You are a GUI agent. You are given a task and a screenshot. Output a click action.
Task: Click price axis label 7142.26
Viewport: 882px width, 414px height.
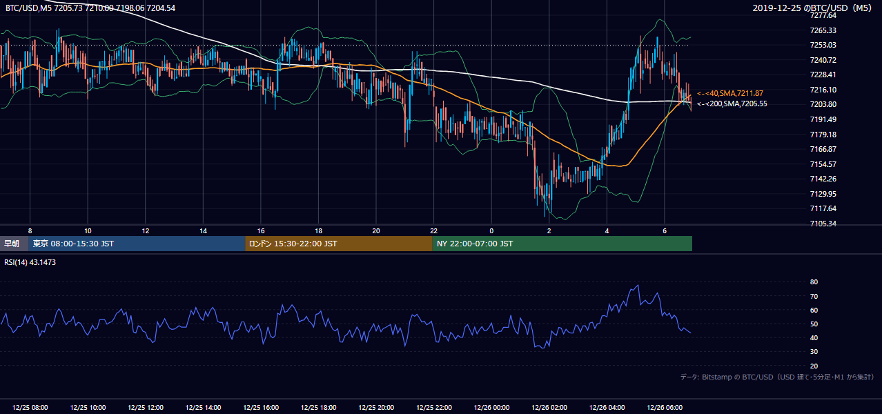coord(823,179)
